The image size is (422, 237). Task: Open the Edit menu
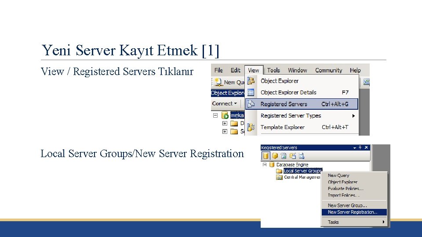[235, 70]
